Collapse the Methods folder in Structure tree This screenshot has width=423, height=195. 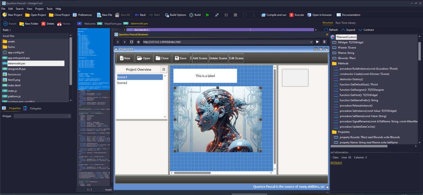tap(334, 63)
